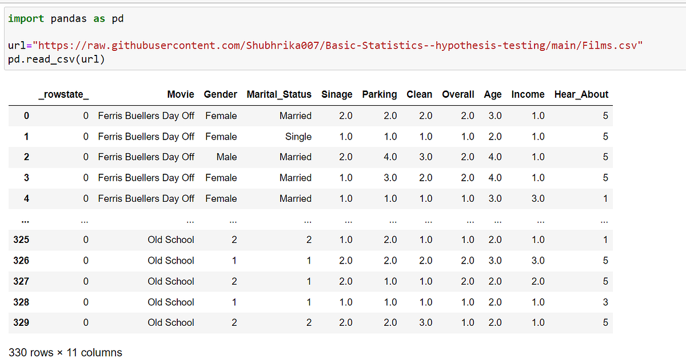Select the Parking column header
The width and height of the screenshot is (686, 359).
click(379, 94)
